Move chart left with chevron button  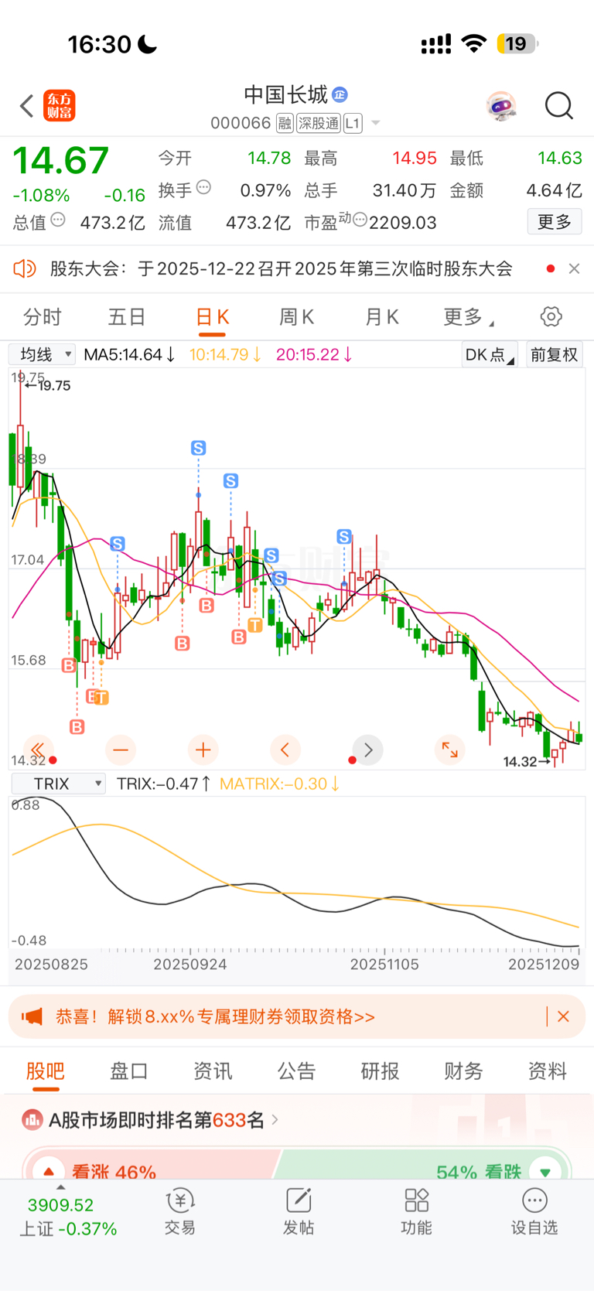coord(285,750)
